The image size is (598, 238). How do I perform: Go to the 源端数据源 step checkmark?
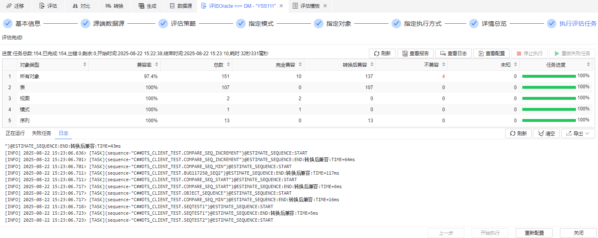coord(85,23)
